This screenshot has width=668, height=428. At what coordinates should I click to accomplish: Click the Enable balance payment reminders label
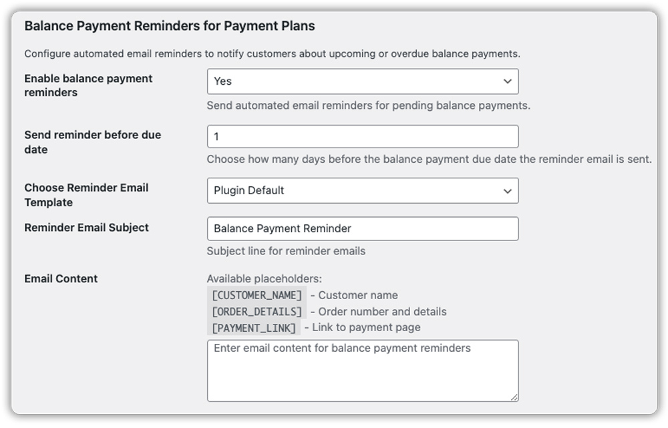coord(88,85)
